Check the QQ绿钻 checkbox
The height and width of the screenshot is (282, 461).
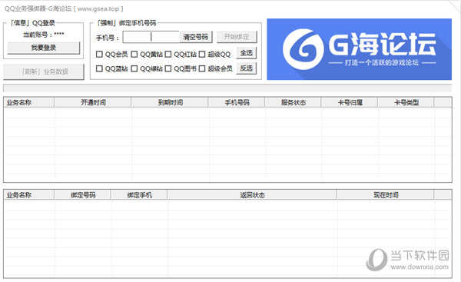(134, 68)
